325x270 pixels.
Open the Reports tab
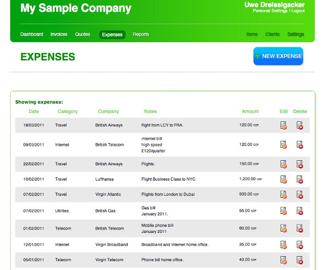tap(141, 34)
